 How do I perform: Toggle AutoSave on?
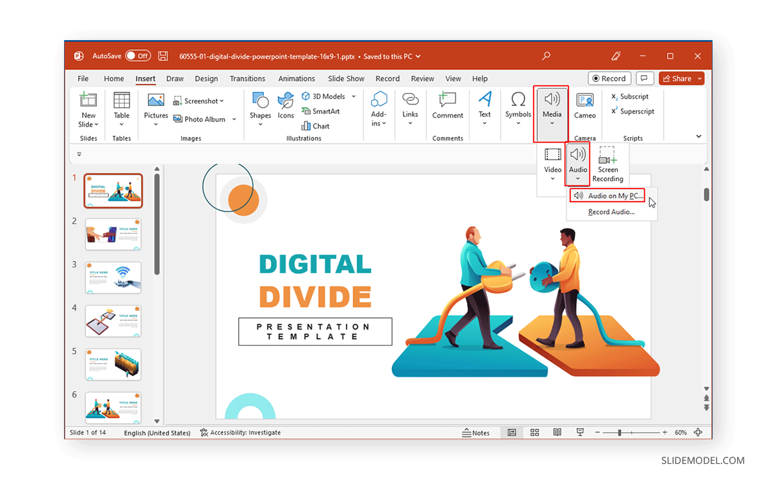138,56
